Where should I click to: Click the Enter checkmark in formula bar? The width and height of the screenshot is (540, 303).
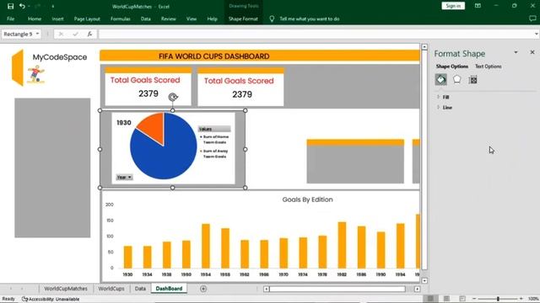click(x=75, y=34)
